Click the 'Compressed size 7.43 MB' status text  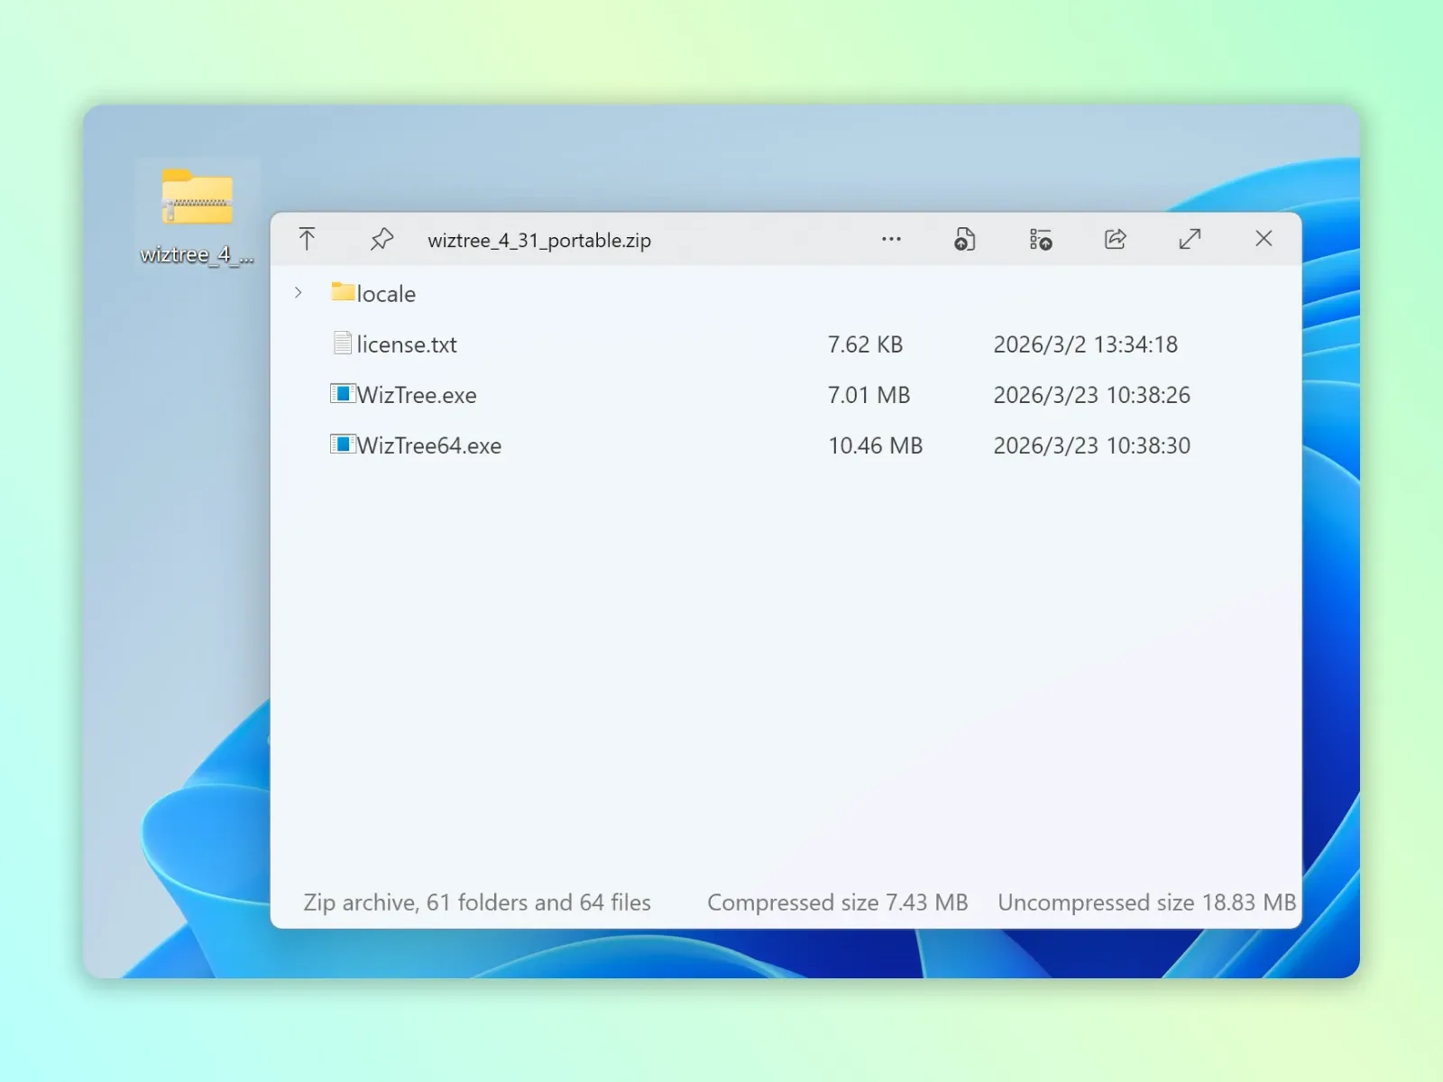coord(837,903)
